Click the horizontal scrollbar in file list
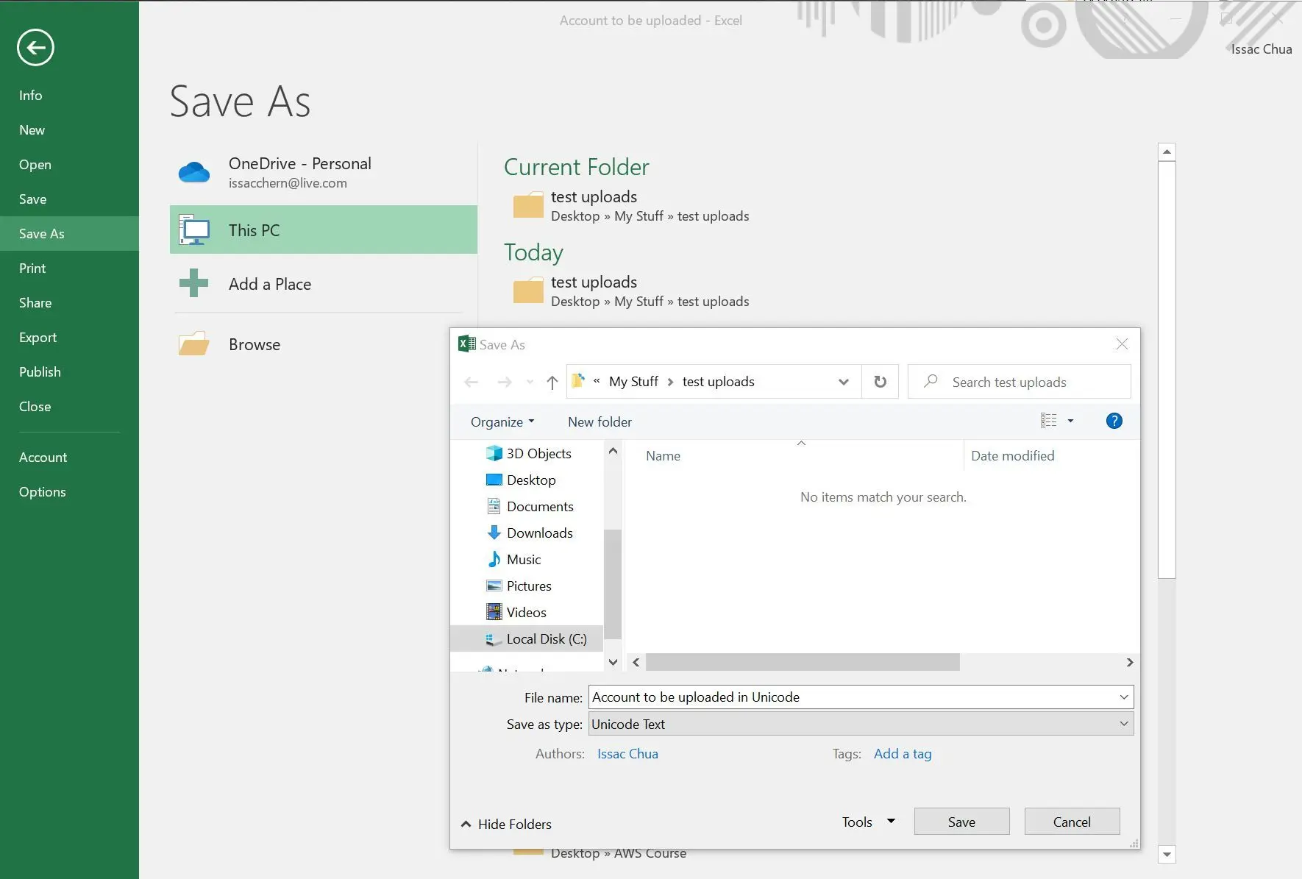This screenshot has width=1302, height=879. tap(803, 662)
